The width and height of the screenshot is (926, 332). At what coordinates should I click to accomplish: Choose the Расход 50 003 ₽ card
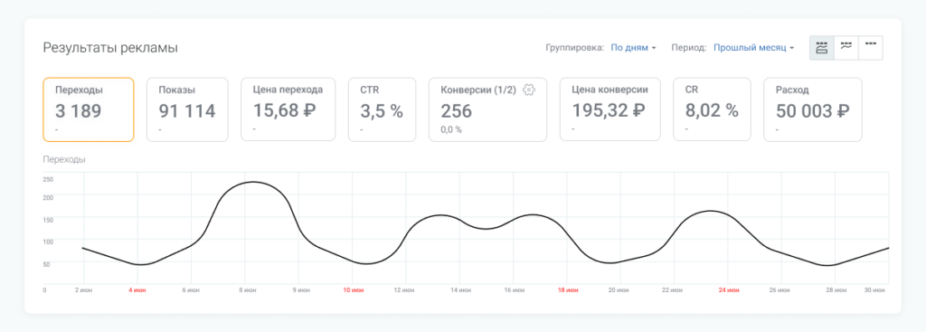pos(813,109)
